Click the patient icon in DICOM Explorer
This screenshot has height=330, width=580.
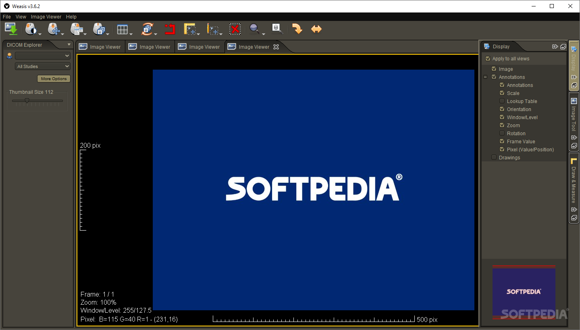[10, 56]
